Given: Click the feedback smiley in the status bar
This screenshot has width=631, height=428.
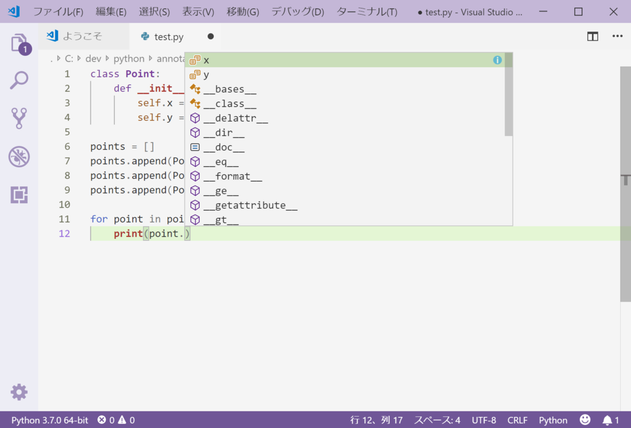Looking at the screenshot, I should [x=585, y=420].
